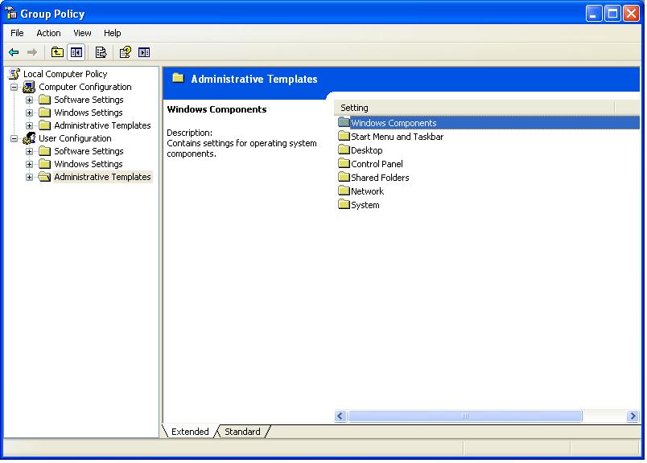
Task: Open the Action menu
Action: click(48, 33)
